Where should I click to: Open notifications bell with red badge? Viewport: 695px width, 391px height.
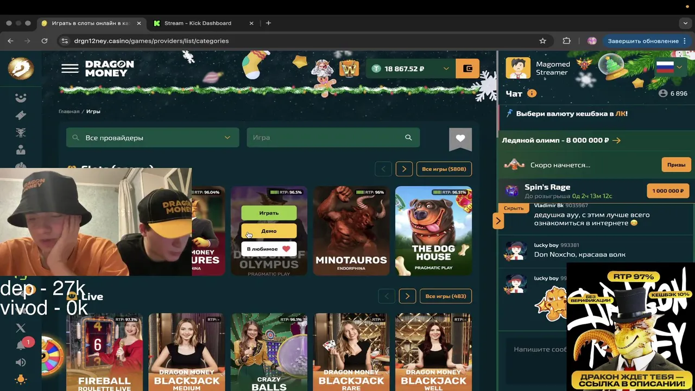(21, 345)
